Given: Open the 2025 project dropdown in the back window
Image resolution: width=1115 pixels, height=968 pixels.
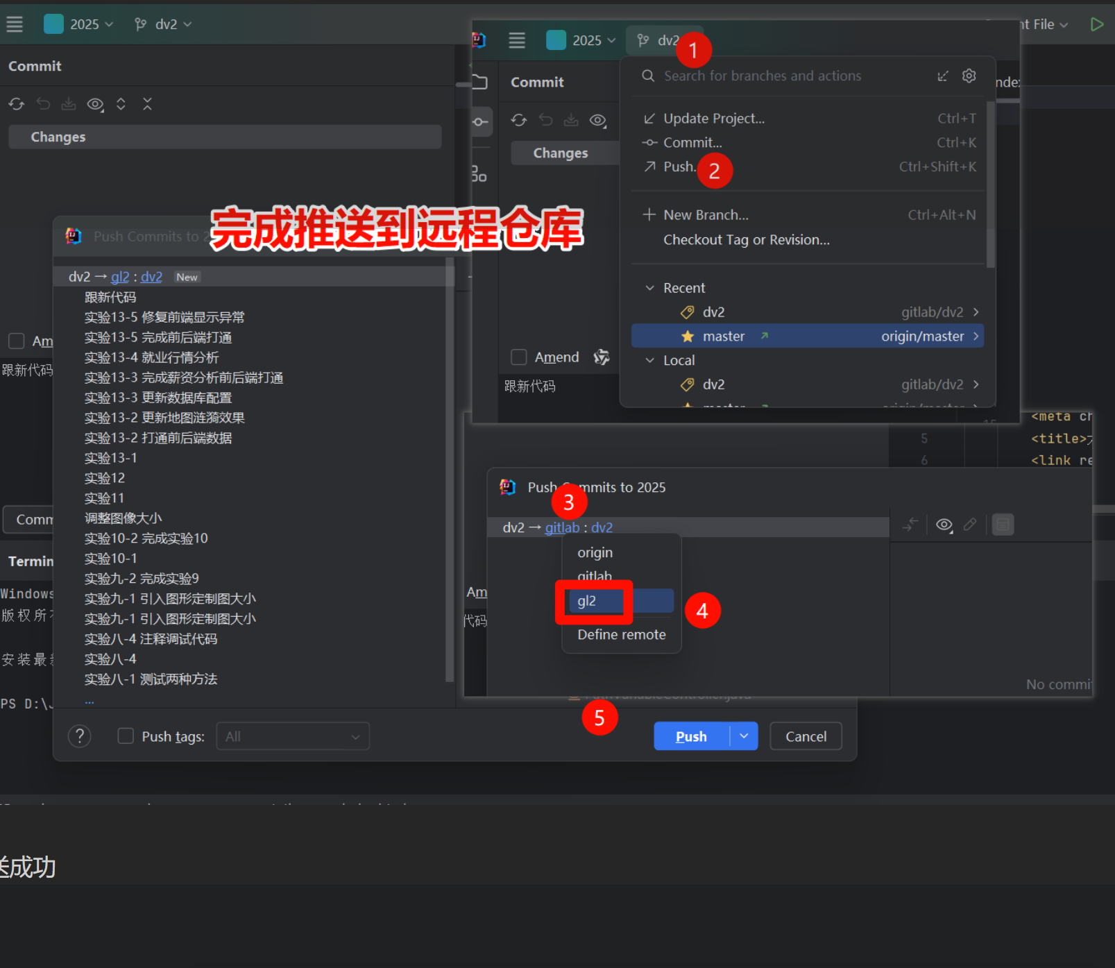Looking at the screenshot, I should 78,24.
